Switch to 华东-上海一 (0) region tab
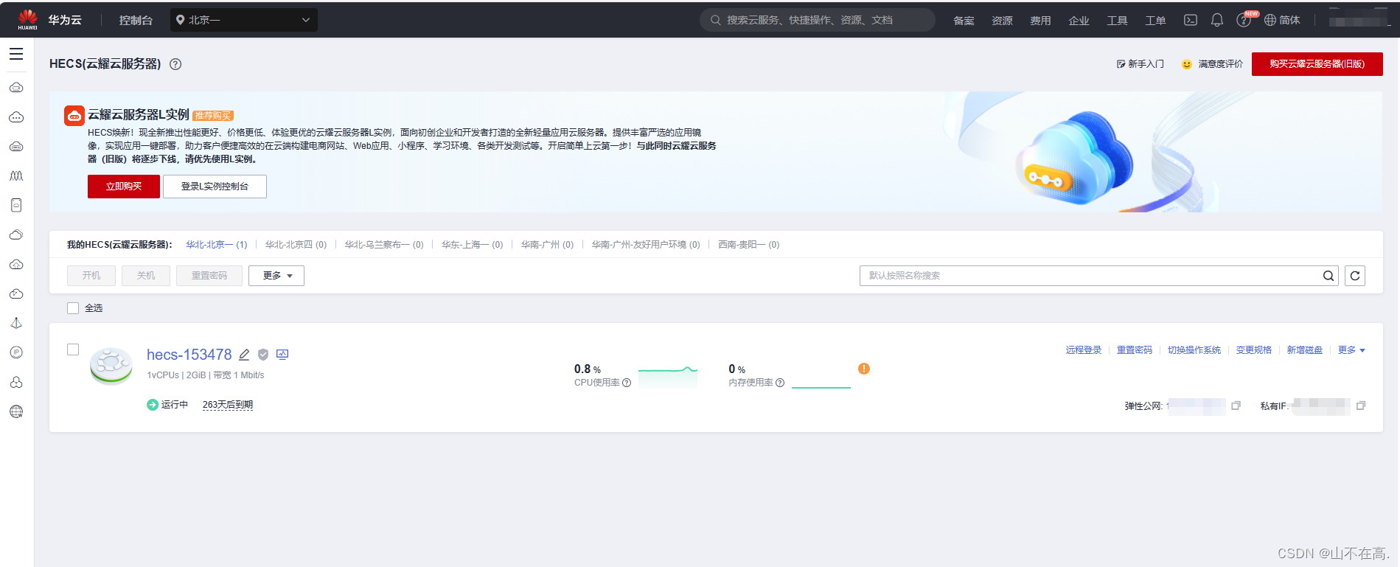 473,245
